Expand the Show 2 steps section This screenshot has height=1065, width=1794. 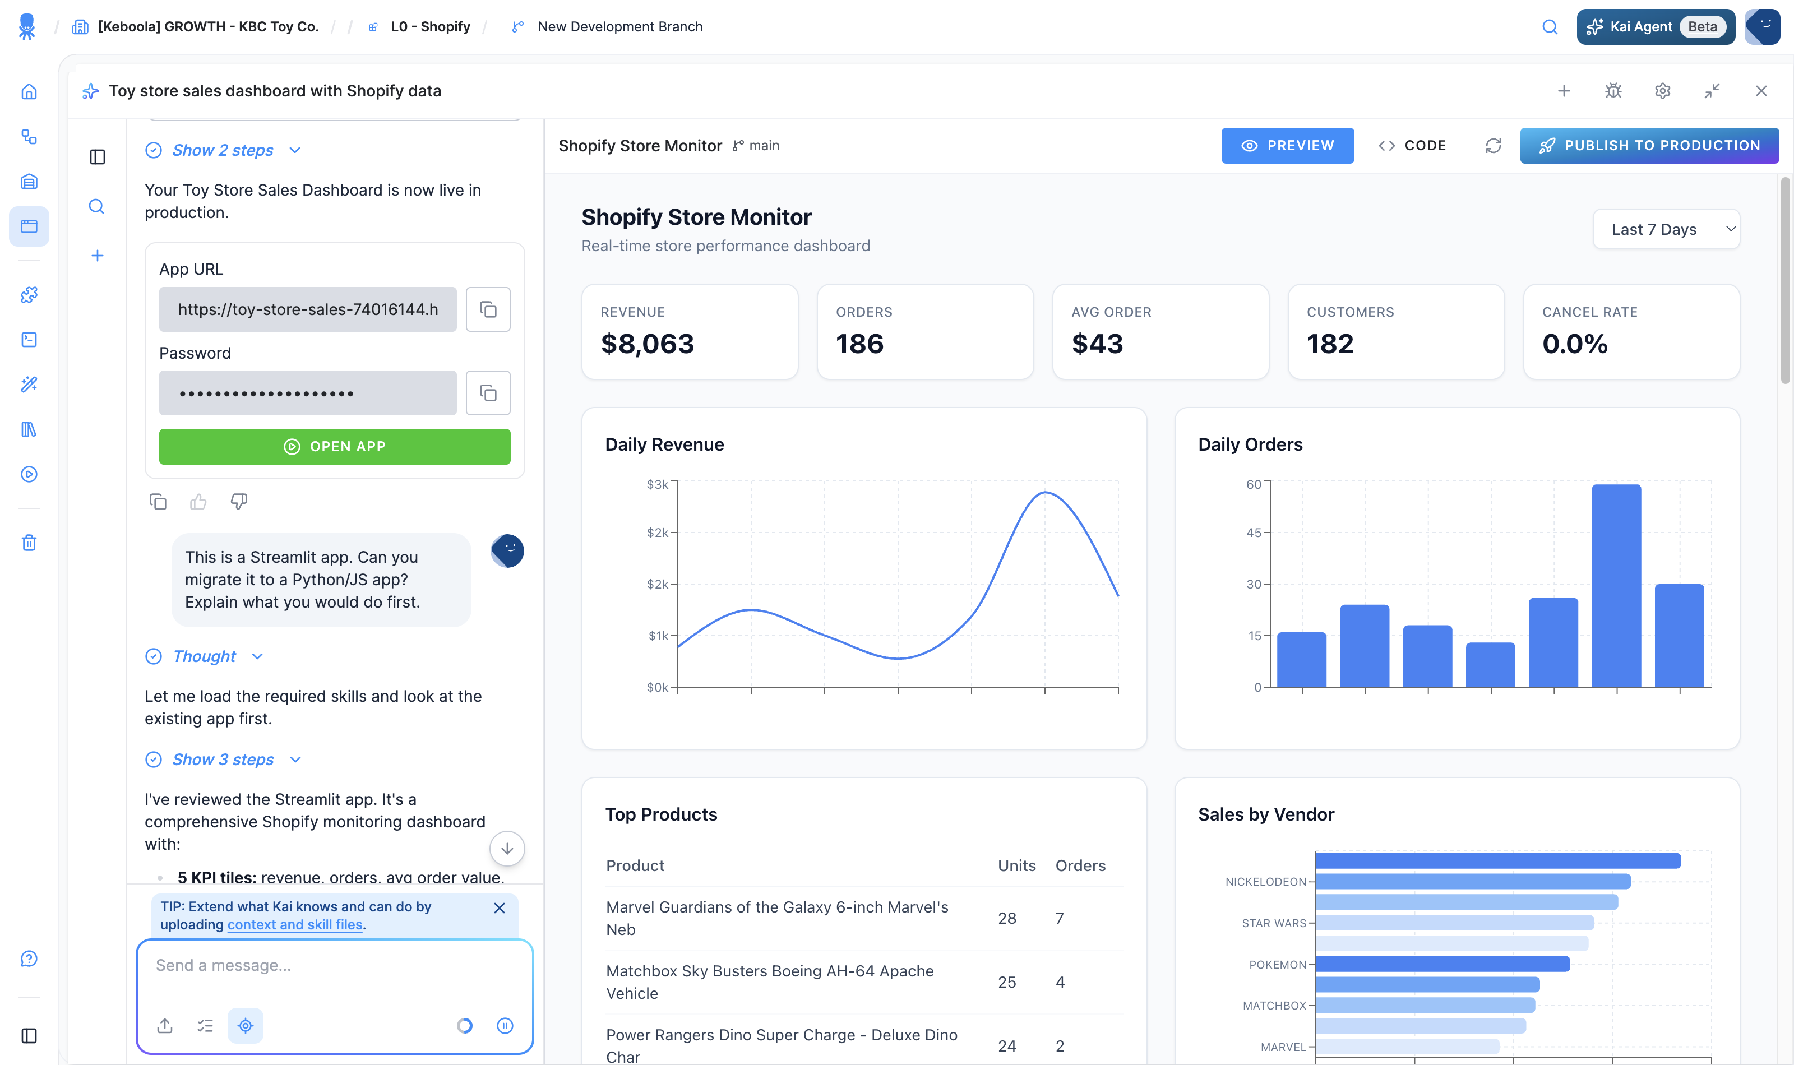point(223,150)
